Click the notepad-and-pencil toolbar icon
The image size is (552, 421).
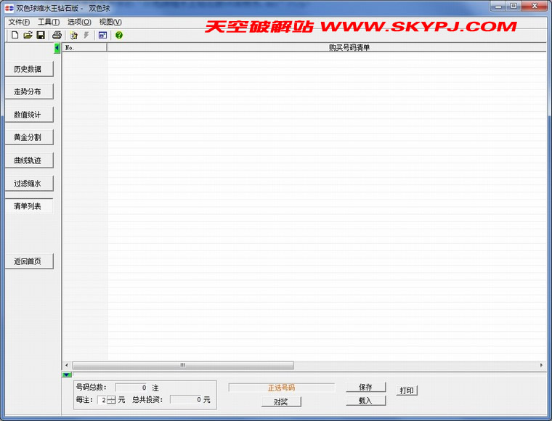tap(74, 35)
